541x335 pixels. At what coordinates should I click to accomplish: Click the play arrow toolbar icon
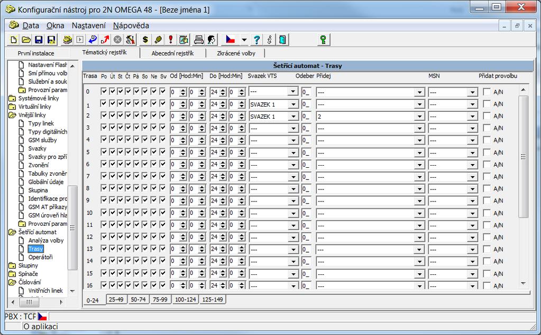[x=80, y=40]
